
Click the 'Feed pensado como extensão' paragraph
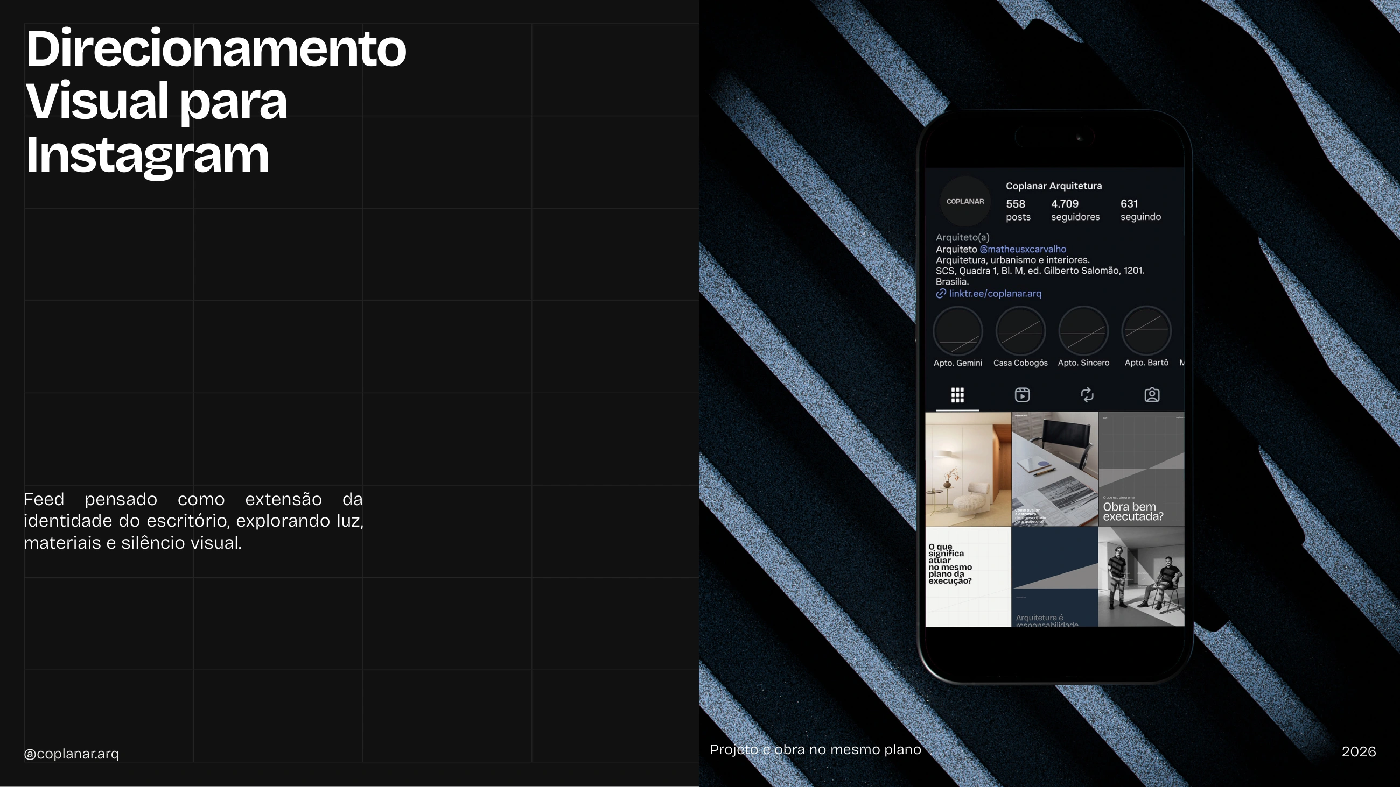tap(193, 521)
